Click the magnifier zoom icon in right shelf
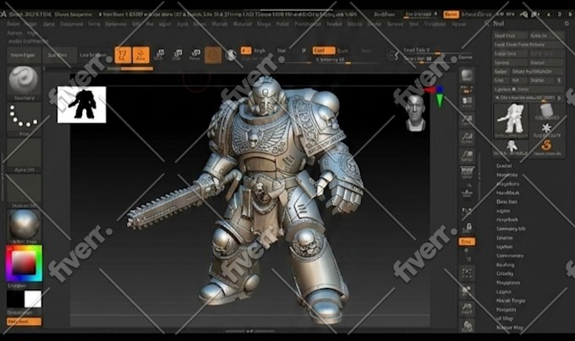575x341 pixels. [x=467, y=308]
